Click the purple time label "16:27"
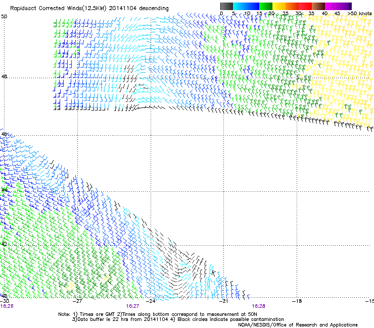 pos(132,306)
